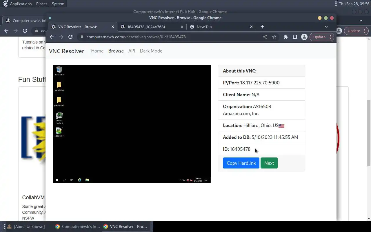Click IP/Port 18.117.225.70:5900 text
Image resolution: width=371 pixels, height=232 pixels.
[x=251, y=83]
